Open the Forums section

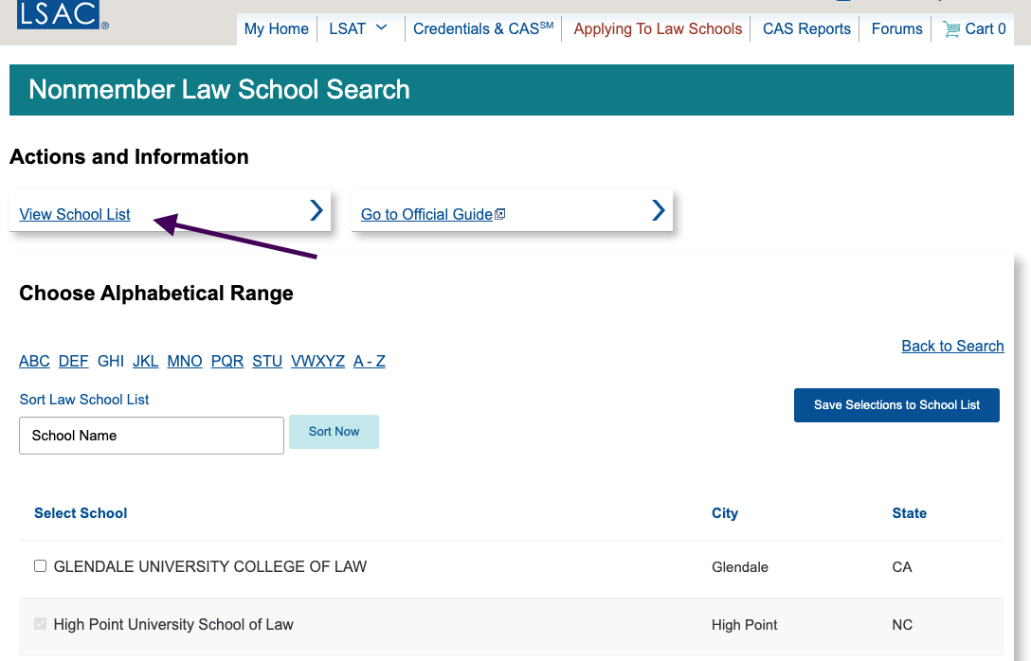point(895,28)
